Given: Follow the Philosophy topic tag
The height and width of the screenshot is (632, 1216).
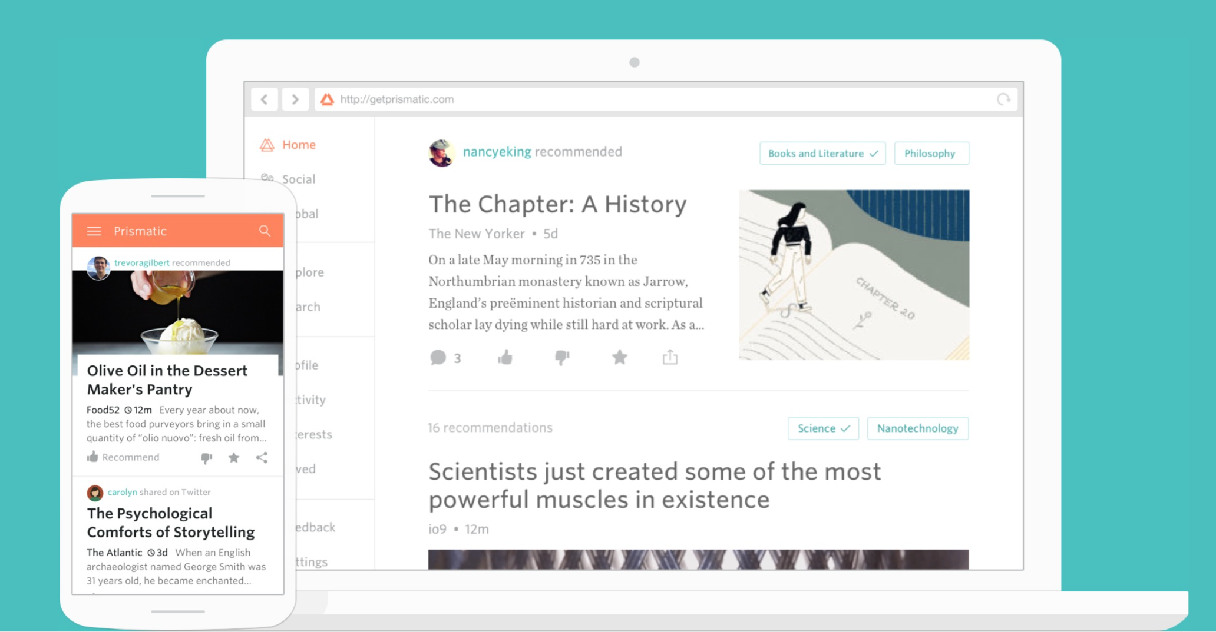Looking at the screenshot, I should [930, 154].
